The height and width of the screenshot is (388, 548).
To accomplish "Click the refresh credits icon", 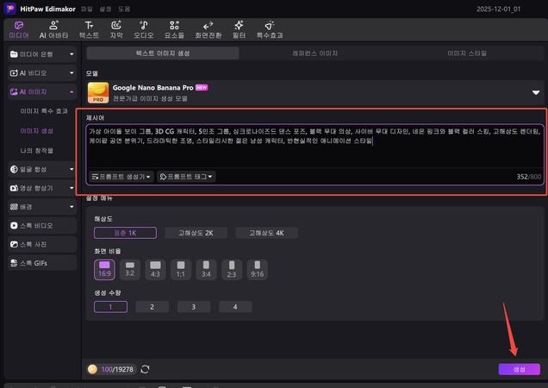I will click(x=145, y=369).
